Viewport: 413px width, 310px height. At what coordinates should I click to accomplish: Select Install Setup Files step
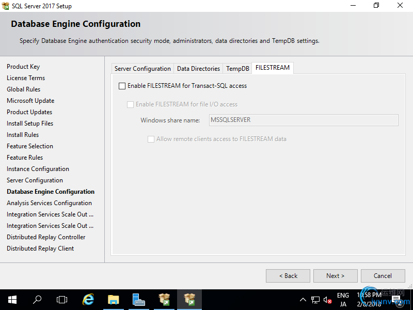[30, 123]
